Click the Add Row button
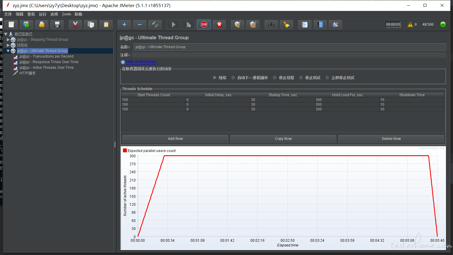 click(175, 139)
